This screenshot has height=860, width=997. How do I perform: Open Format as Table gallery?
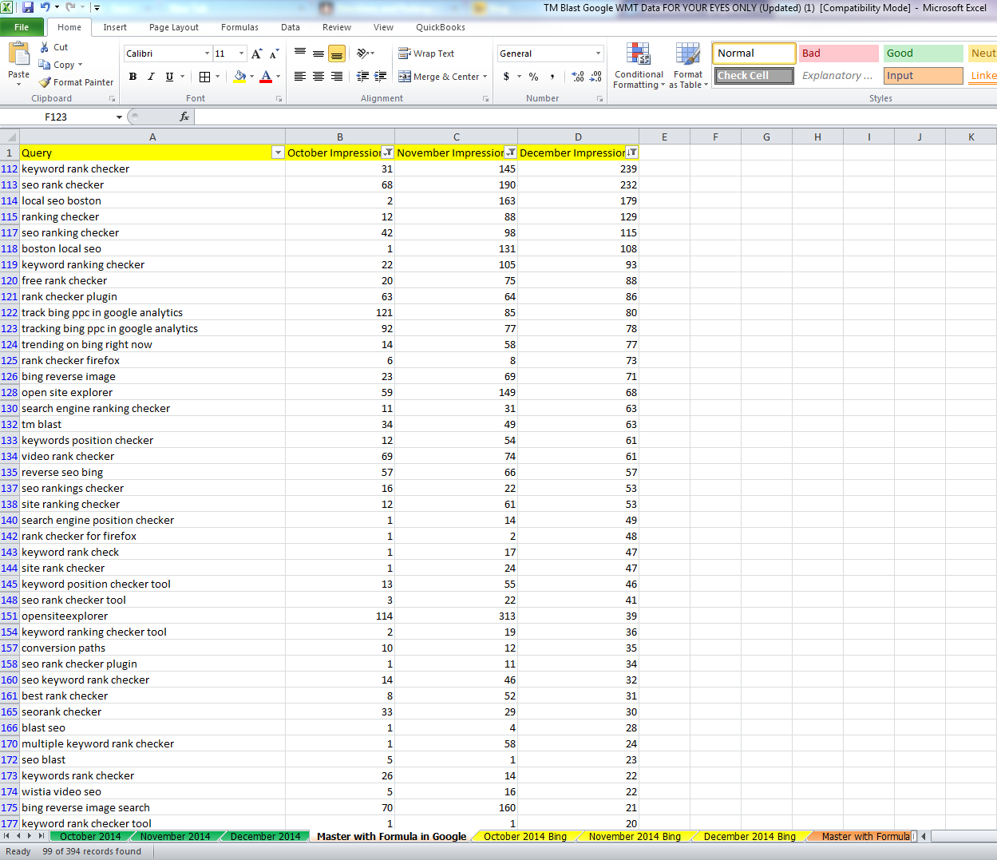coord(688,65)
